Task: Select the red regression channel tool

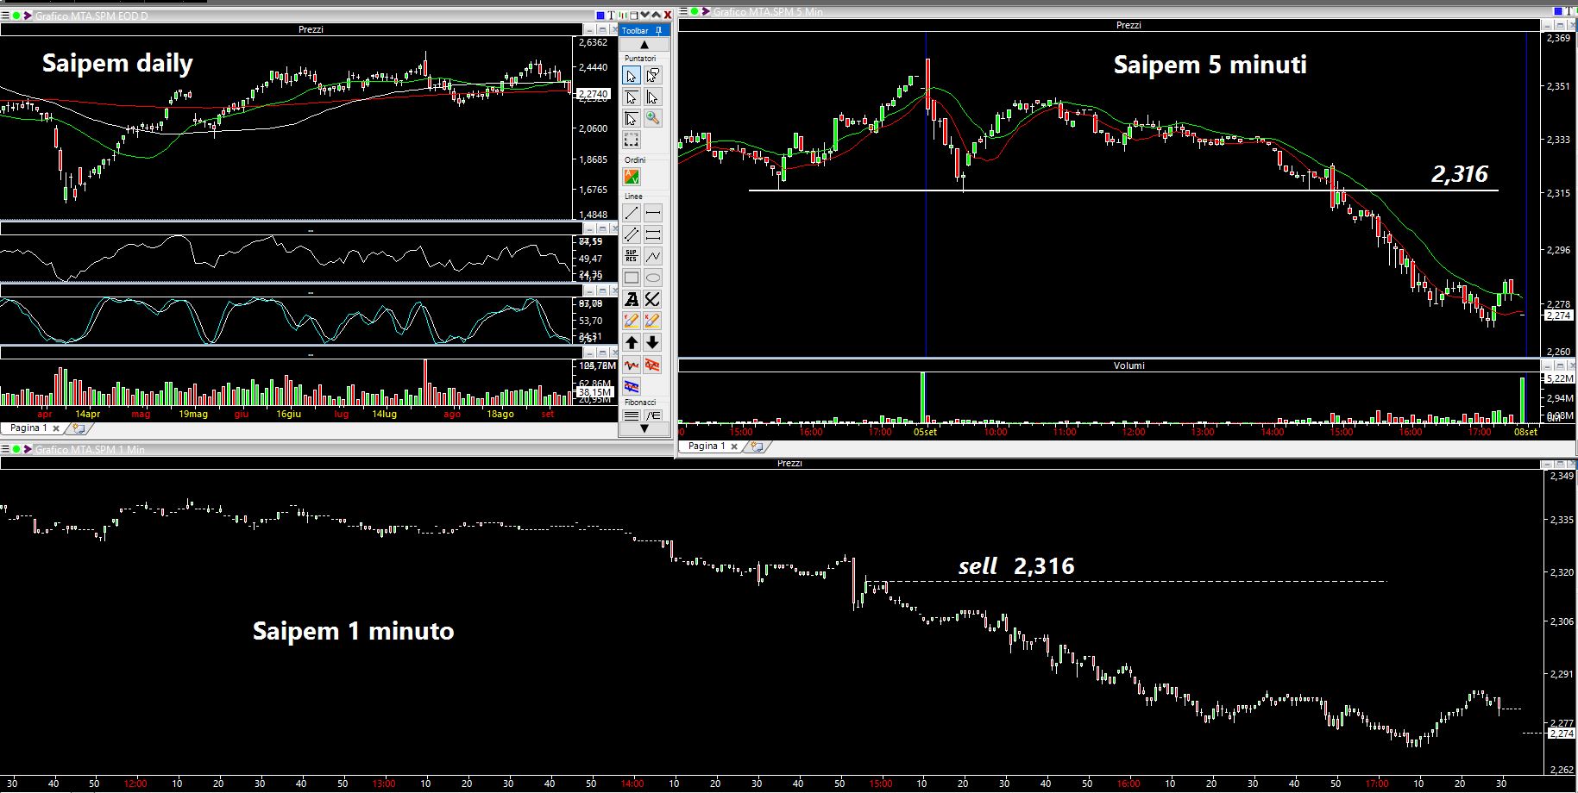Action: click(x=653, y=365)
